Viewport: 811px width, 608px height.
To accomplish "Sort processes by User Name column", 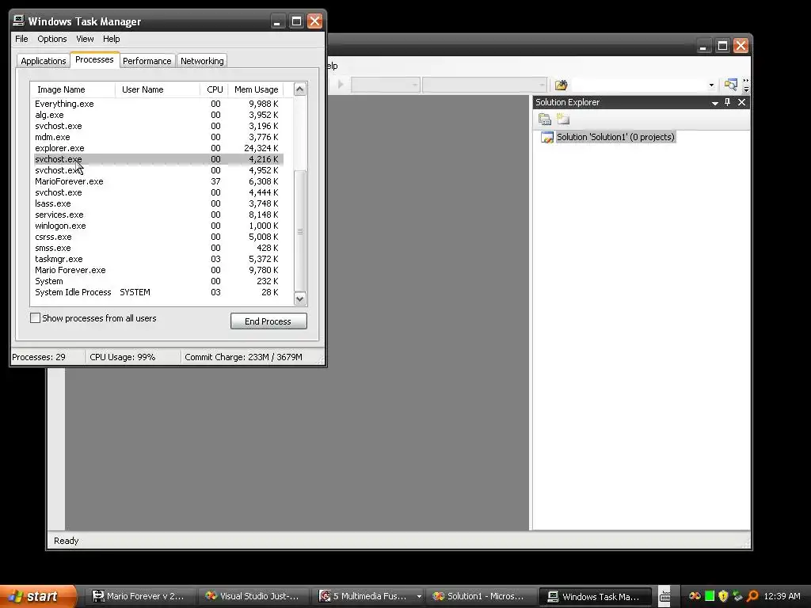I will pos(158,89).
